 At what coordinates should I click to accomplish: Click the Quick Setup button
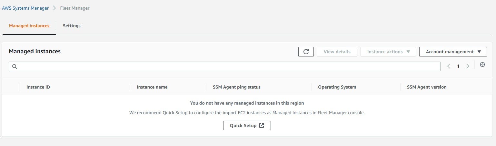[x=247, y=125]
